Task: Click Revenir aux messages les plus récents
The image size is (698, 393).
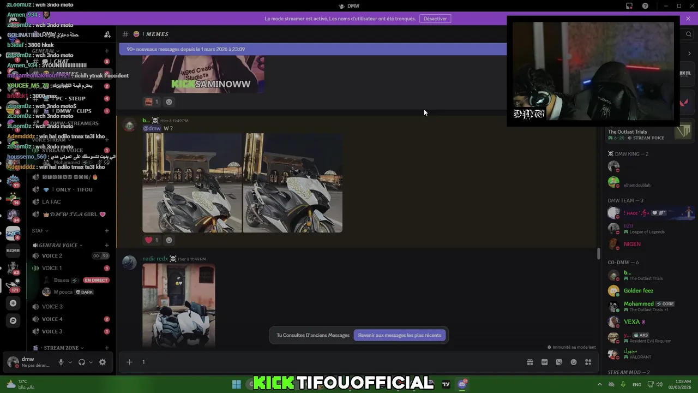Action: pos(399,335)
